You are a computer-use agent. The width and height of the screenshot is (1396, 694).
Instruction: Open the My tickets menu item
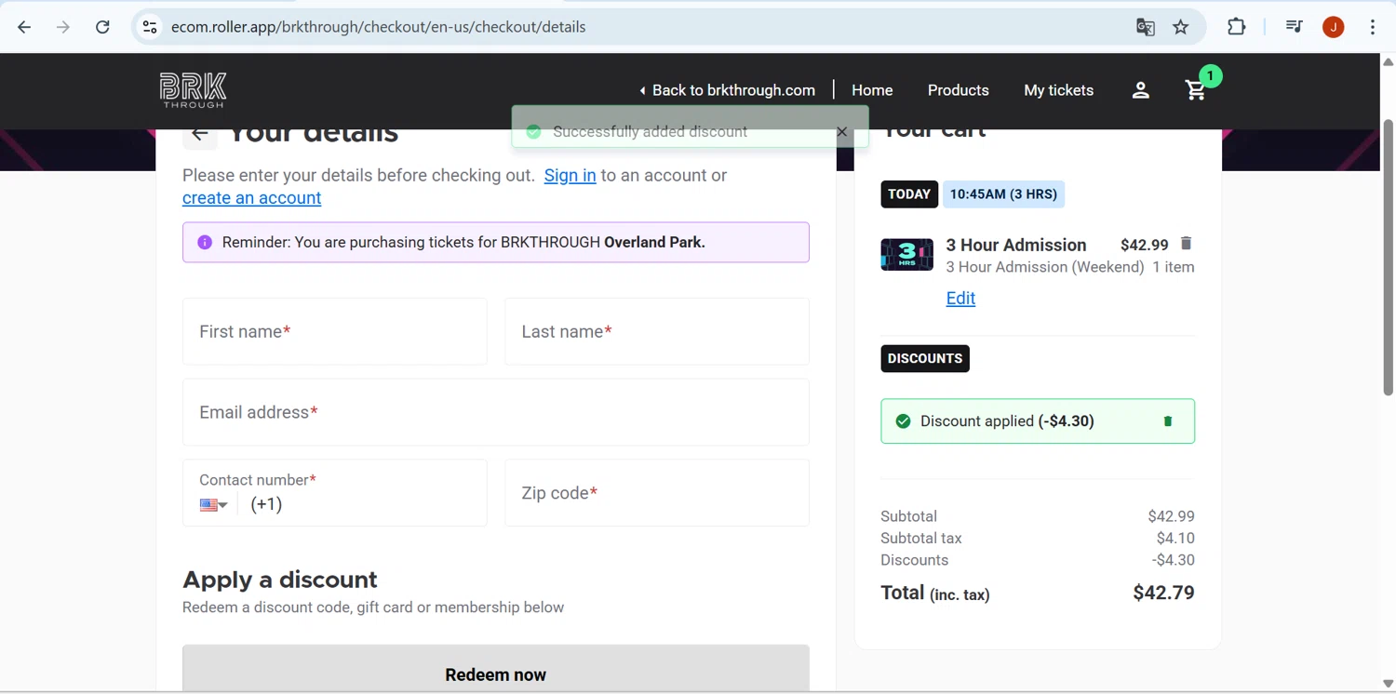1058,90
